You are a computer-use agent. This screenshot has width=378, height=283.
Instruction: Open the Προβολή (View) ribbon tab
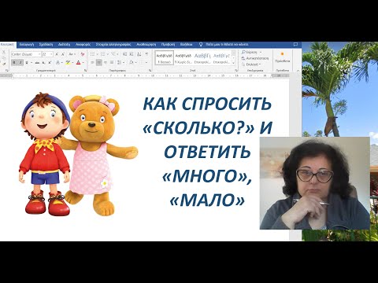tap(168, 45)
